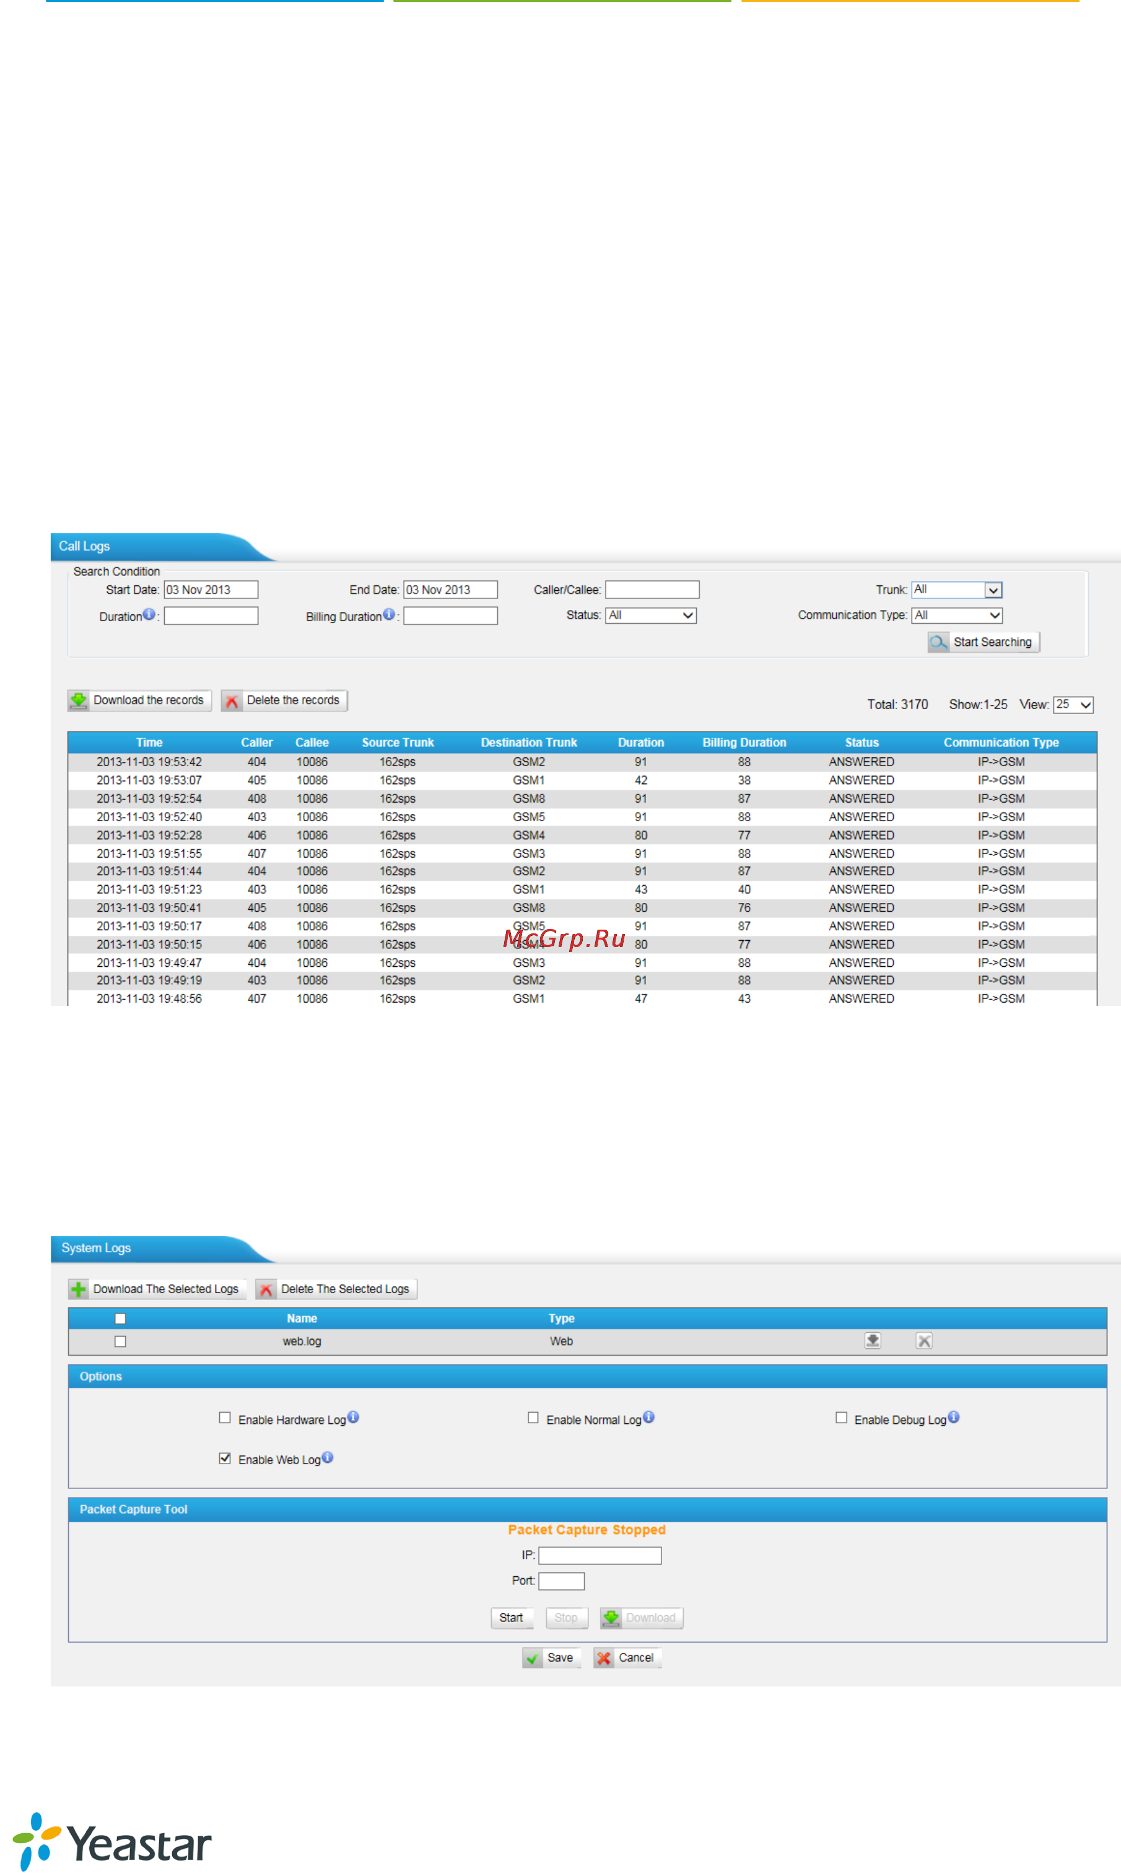
Task: Click the Destination Trunk column header
Action: (x=529, y=743)
